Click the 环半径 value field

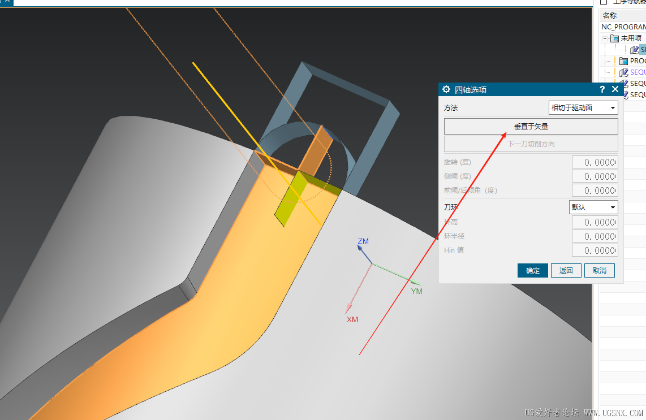click(595, 236)
